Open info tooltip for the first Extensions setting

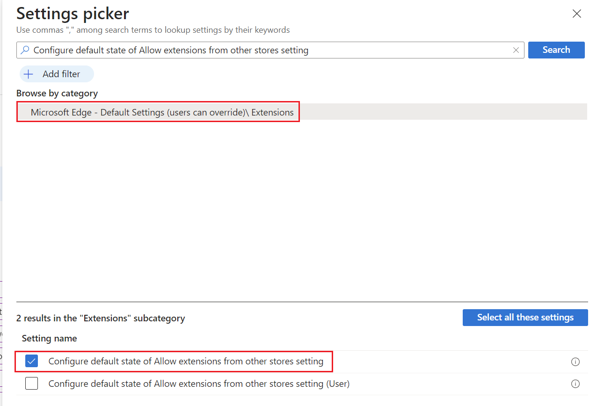click(575, 362)
